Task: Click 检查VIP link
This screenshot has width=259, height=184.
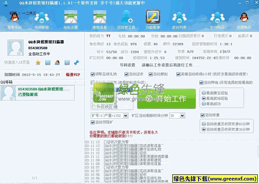Action: coord(73,75)
